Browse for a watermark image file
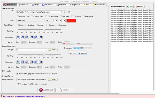Screen dimensions: 155x98 (53, 50)
